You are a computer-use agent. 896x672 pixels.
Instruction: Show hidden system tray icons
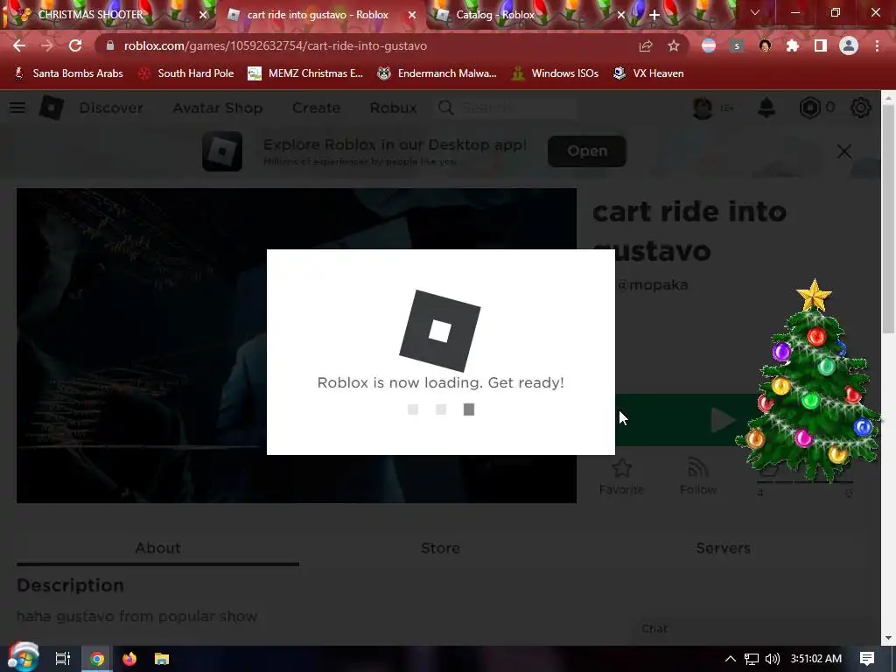click(731, 659)
